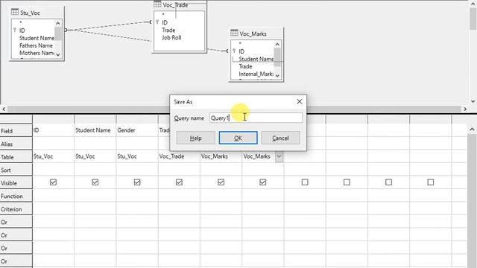
Task: Click the Field row header
Action: [16, 131]
